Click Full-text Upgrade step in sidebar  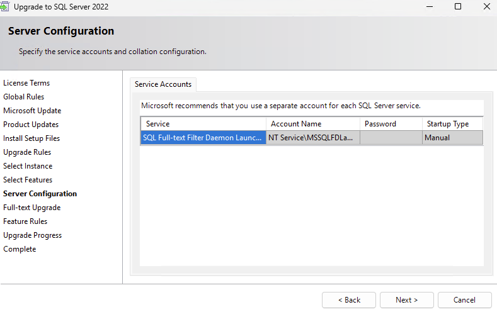32,208
